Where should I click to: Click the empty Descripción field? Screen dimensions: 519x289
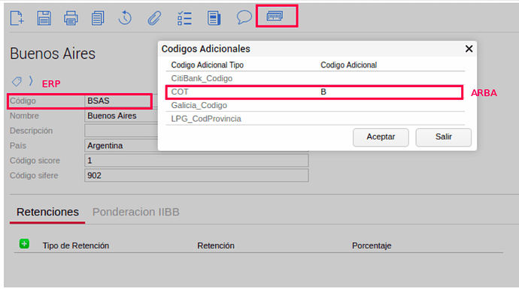pyautogui.click(x=121, y=131)
